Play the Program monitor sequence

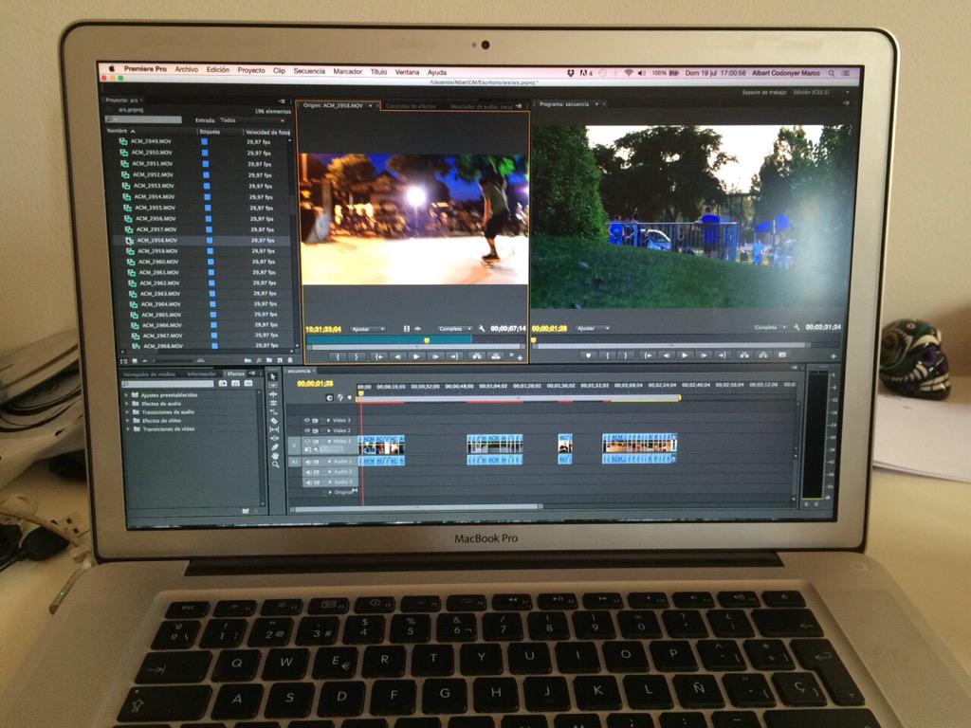point(685,355)
